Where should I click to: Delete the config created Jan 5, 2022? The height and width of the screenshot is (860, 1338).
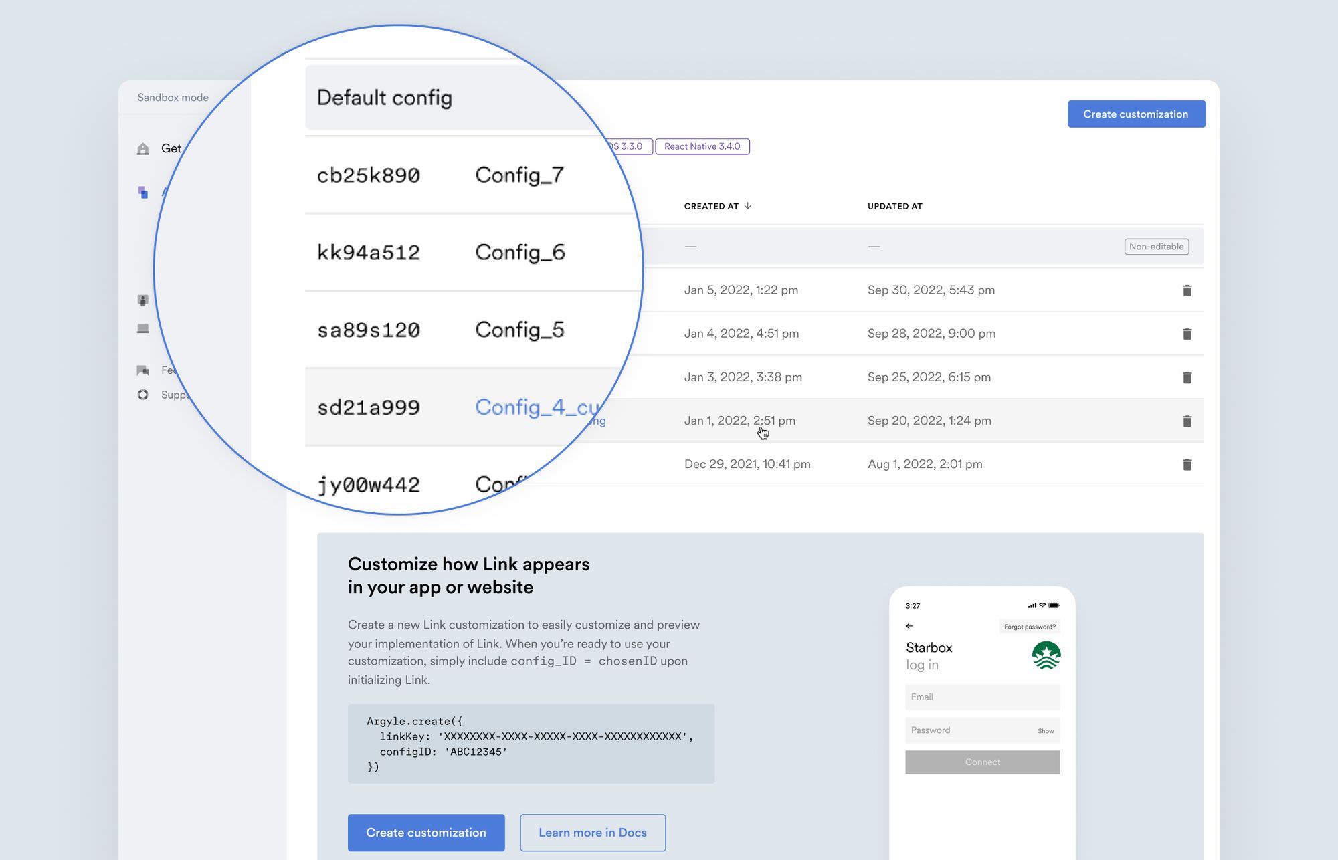tap(1187, 290)
